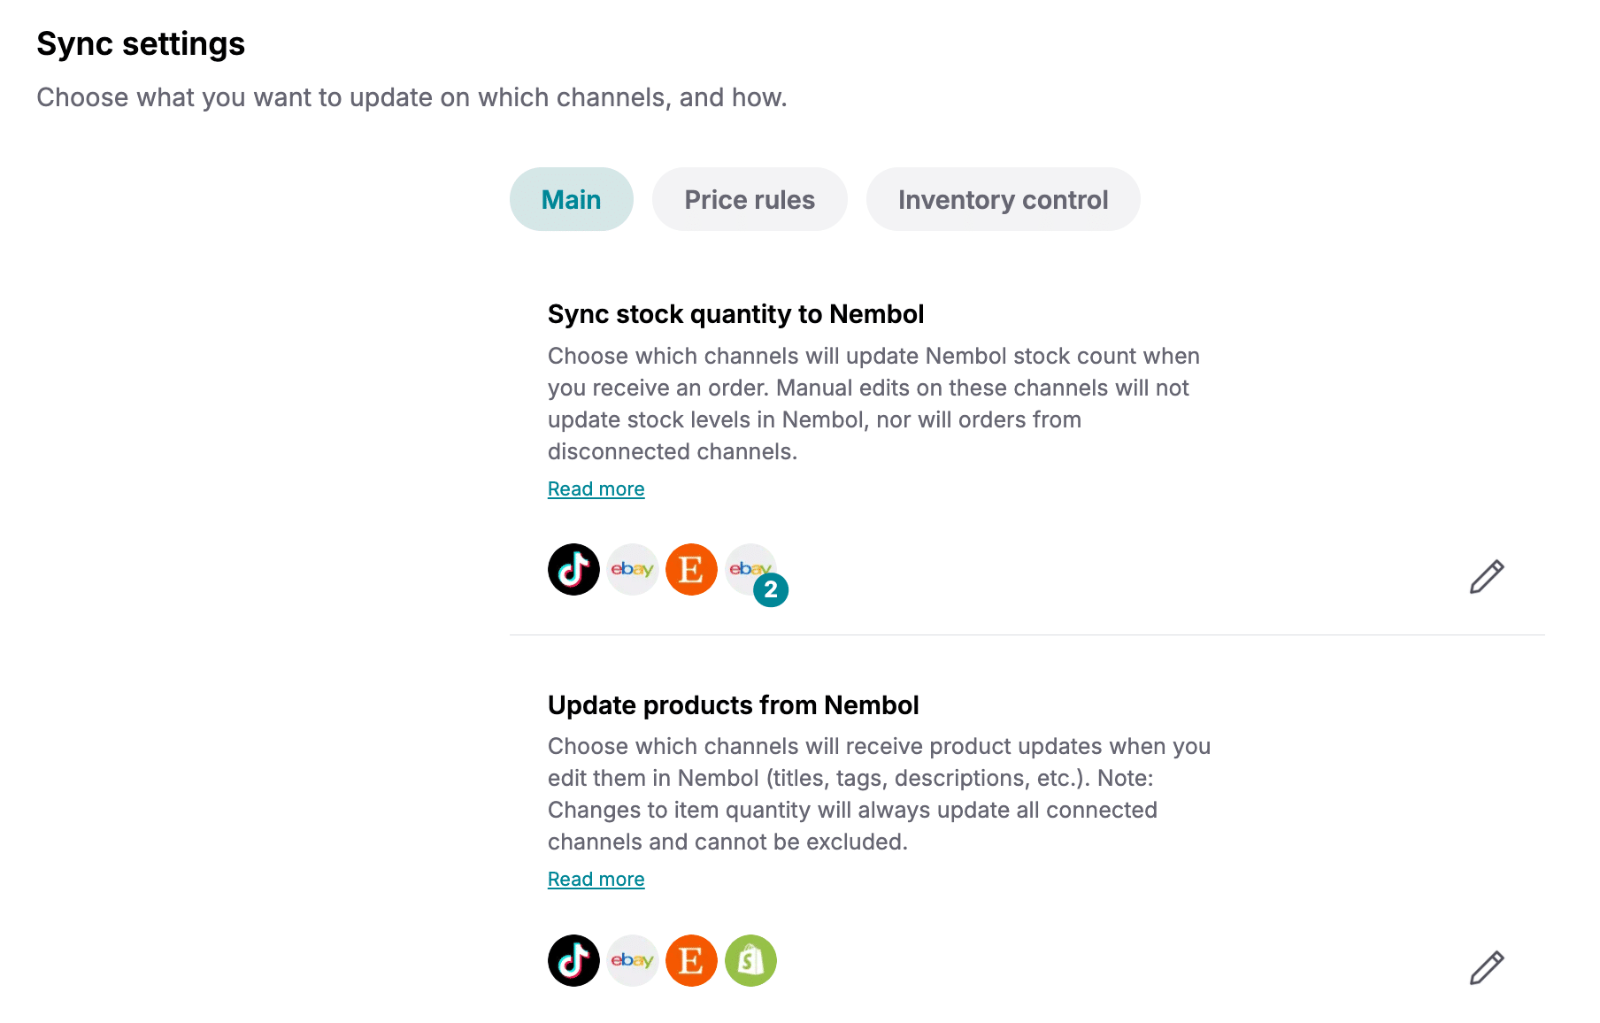
Task: Click the first eBay icon under Sync stock quantity
Action: (x=632, y=569)
